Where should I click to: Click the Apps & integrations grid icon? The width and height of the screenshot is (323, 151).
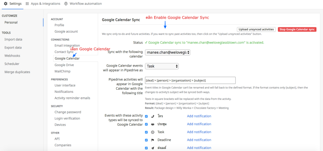[x=27, y=4]
